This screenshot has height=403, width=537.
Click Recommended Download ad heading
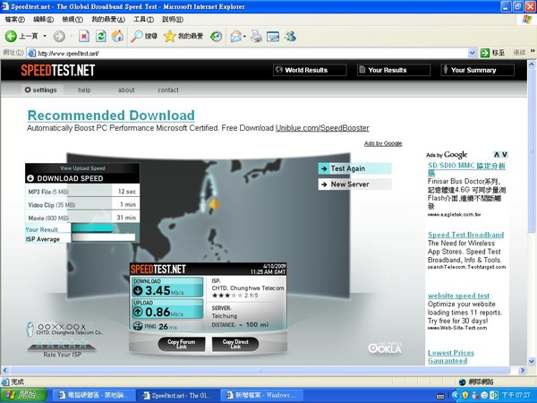coord(111,116)
